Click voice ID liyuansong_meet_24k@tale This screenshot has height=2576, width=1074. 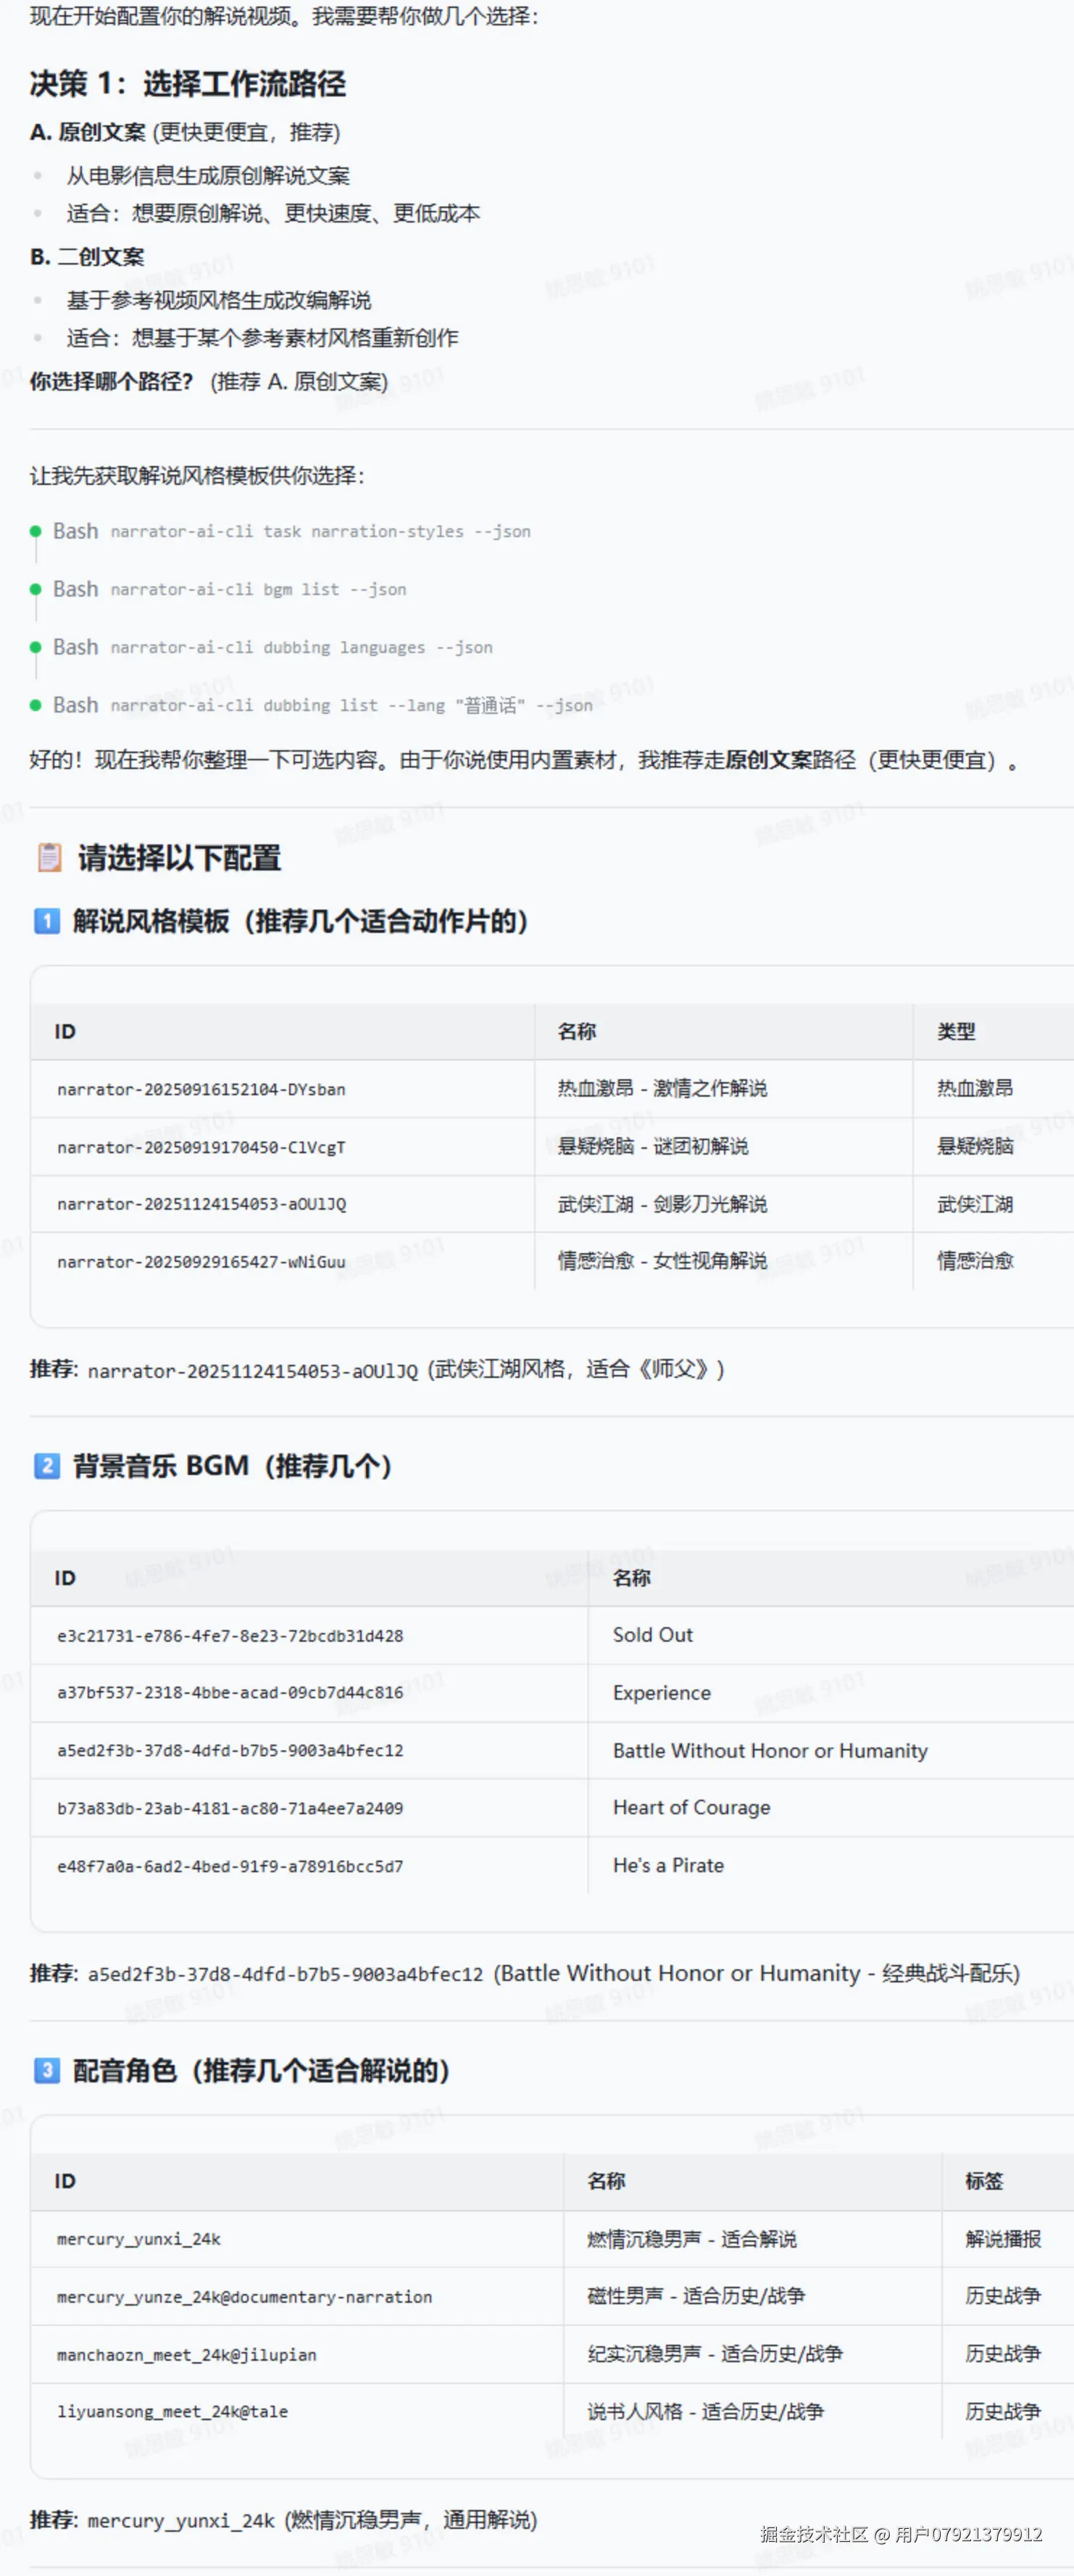pyautogui.click(x=172, y=2412)
